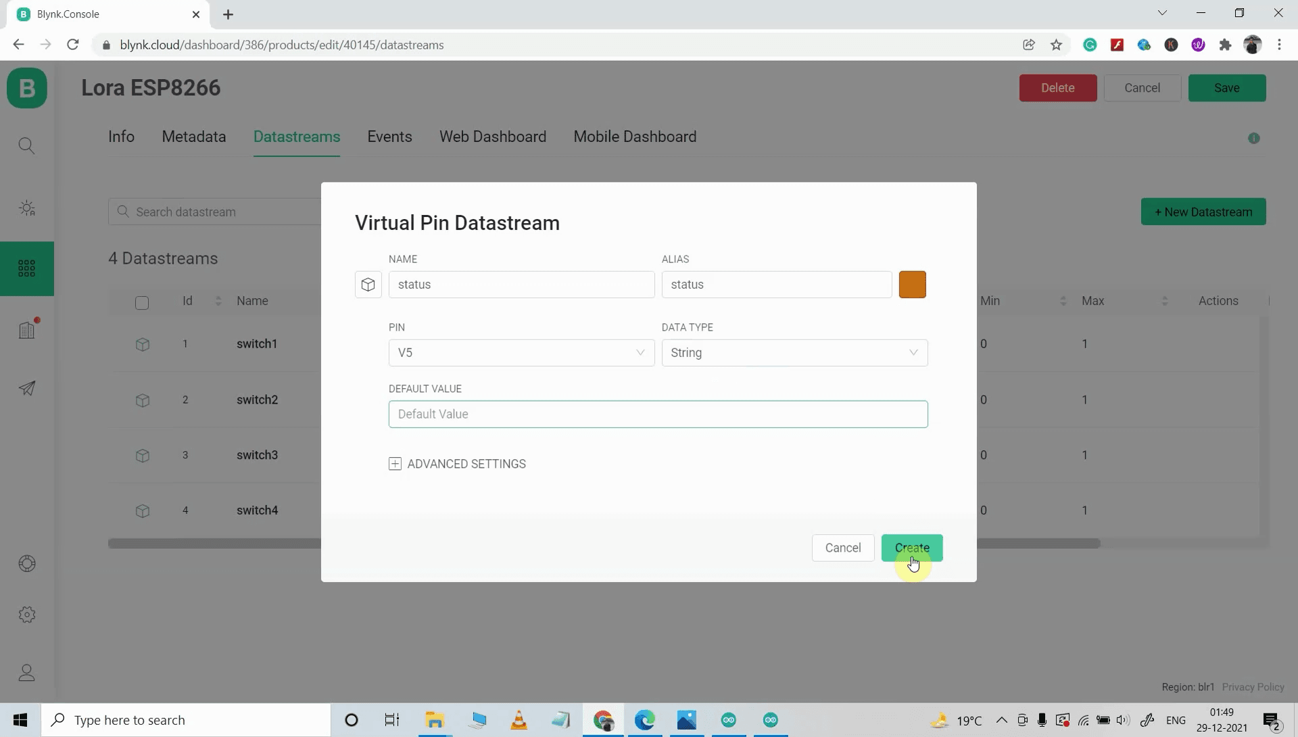Click the orange color swatch next to Alias
The width and height of the screenshot is (1298, 737).
pyautogui.click(x=913, y=285)
